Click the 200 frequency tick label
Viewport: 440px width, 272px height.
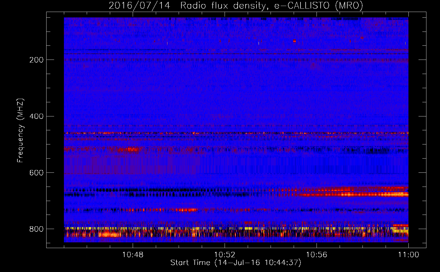[36, 60]
